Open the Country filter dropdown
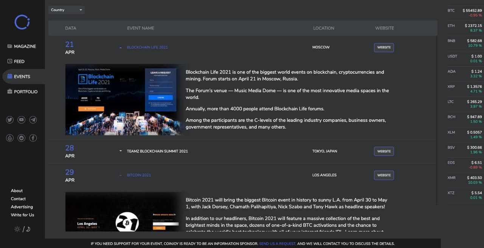 tap(66, 10)
